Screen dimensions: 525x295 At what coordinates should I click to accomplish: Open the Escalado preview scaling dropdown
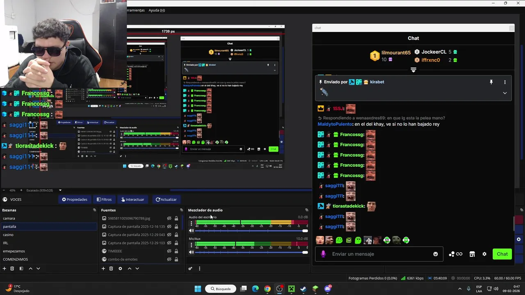click(60, 190)
